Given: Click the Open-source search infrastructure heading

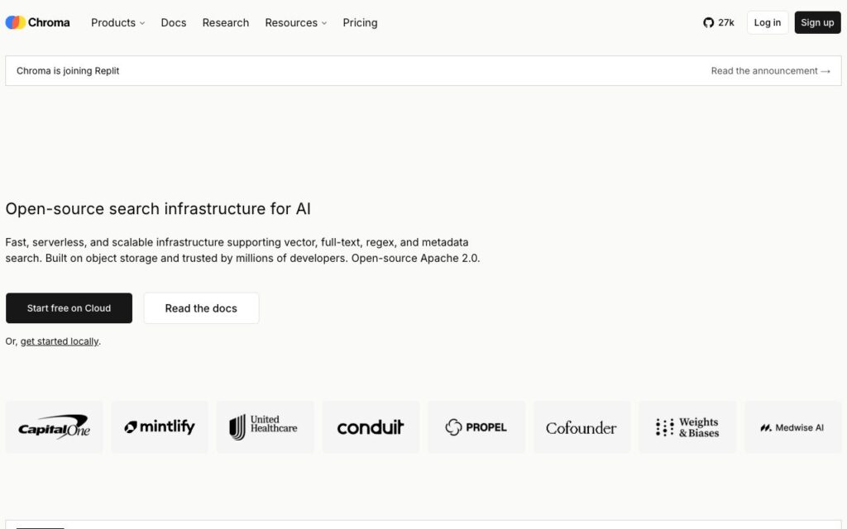Looking at the screenshot, I should coord(158,209).
